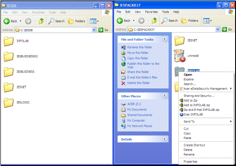Click Share this folder link
This screenshot has width=236, height=166.
[138, 72]
